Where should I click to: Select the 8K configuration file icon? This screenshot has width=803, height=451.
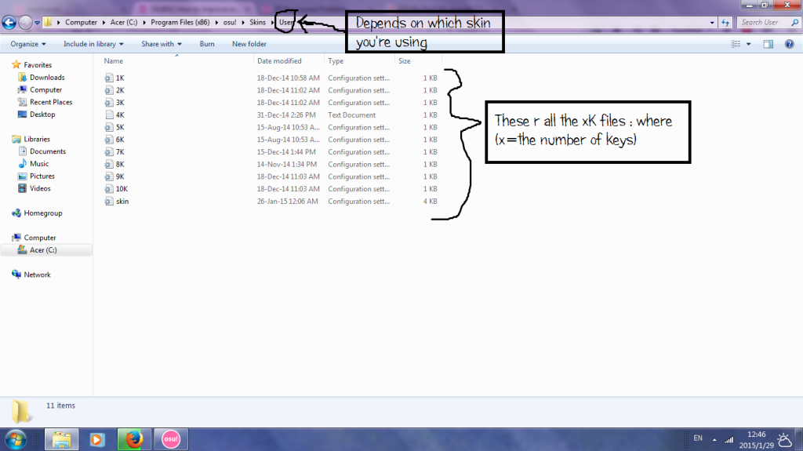tap(109, 164)
